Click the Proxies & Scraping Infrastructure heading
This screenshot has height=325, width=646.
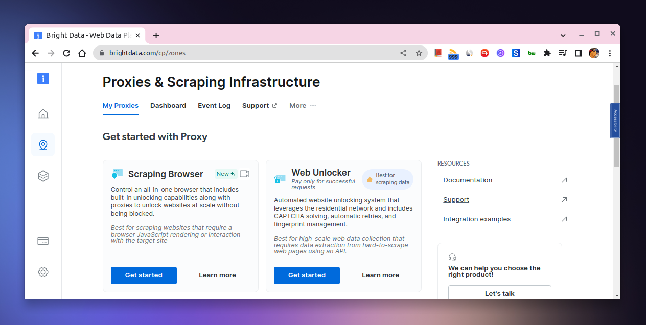[x=211, y=82]
